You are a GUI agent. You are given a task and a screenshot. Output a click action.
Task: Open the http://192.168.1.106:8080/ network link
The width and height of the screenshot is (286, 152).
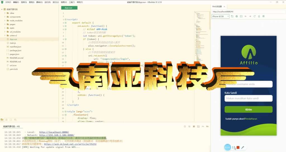tap(57, 135)
